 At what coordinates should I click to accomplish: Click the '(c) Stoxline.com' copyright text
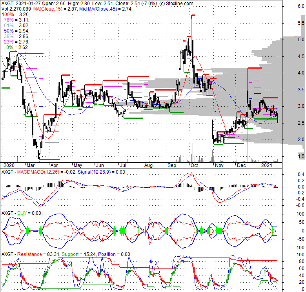(176, 4)
